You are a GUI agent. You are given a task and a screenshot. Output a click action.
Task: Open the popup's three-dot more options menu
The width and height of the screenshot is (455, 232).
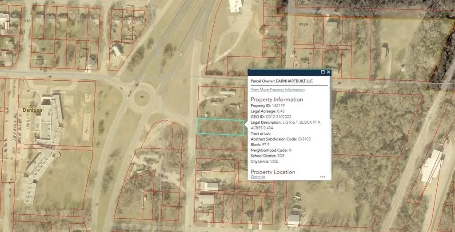point(323,177)
